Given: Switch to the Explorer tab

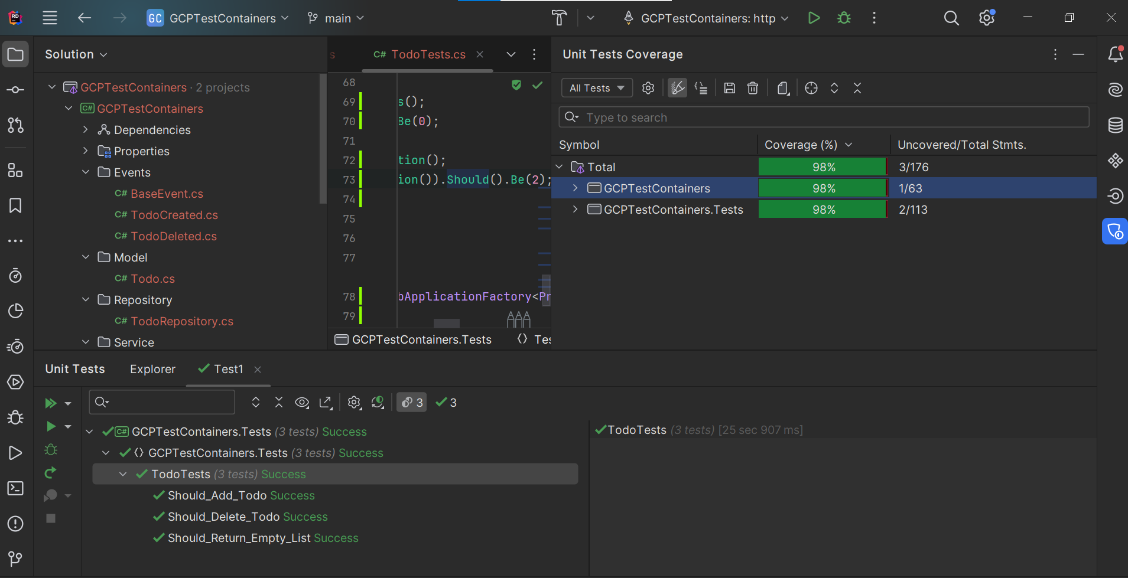Looking at the screenshot, I should 152,369.
